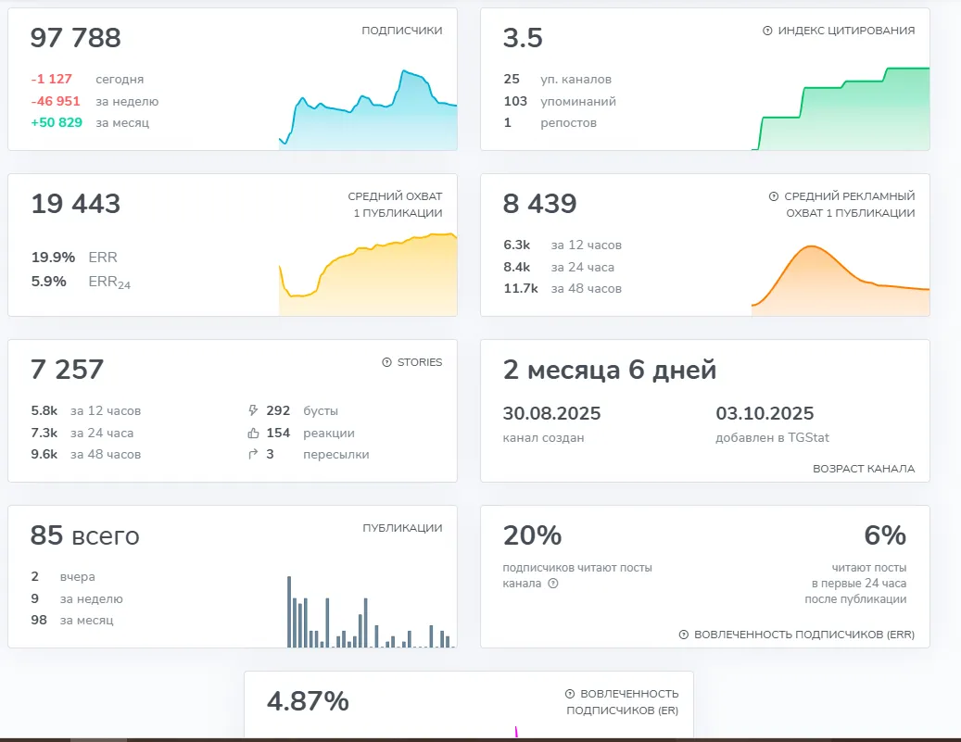The width and height of the screenshot is (961, 742).
Task: Click the 25 уп. каналов row
Action: [558, 79]
